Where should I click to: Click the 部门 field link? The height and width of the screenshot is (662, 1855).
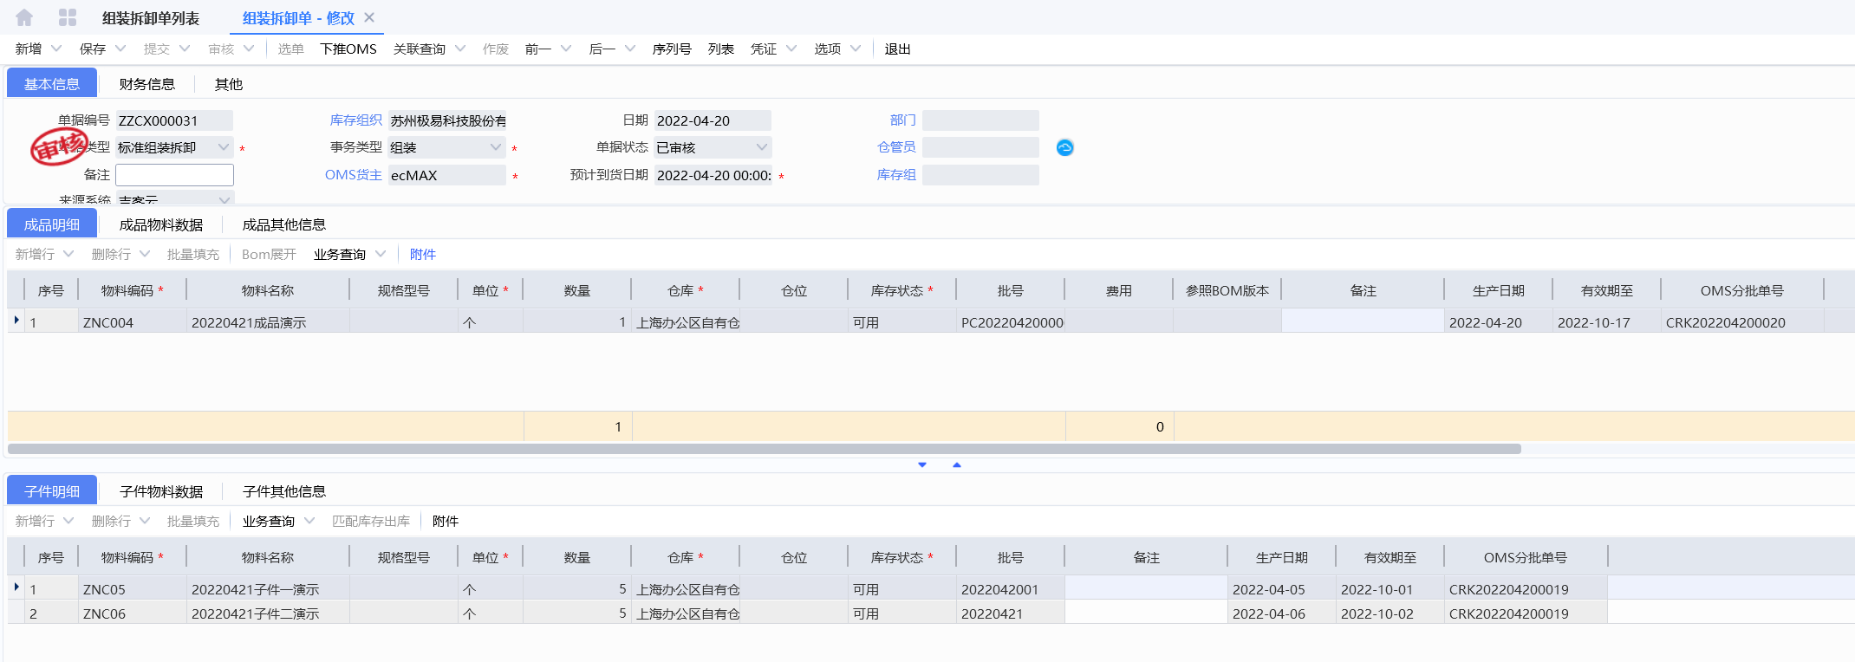903,120
